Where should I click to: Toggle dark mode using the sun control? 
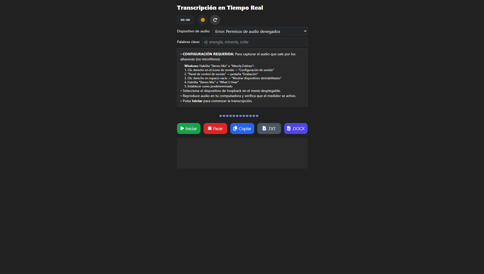point(203,20)
